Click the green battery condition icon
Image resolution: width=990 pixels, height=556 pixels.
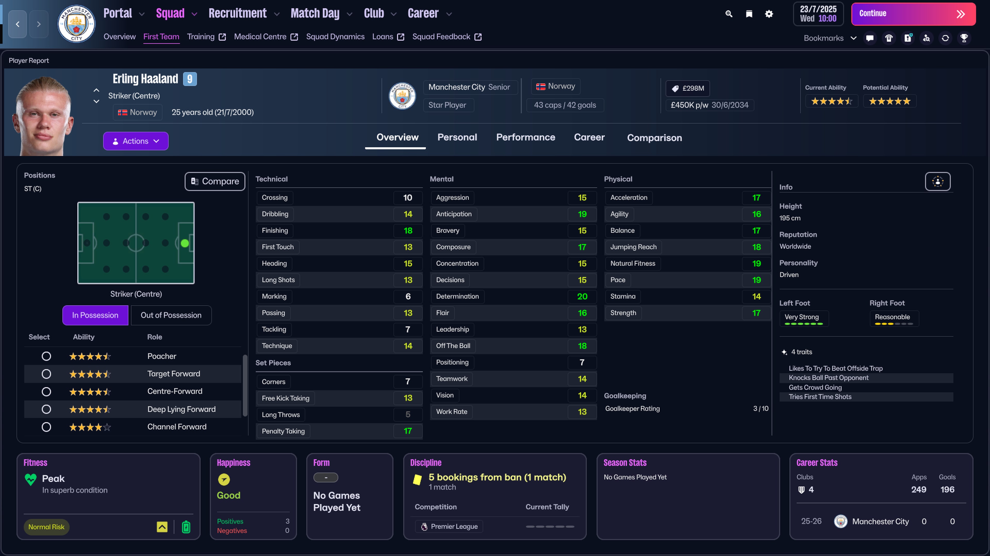pos(186,527)
